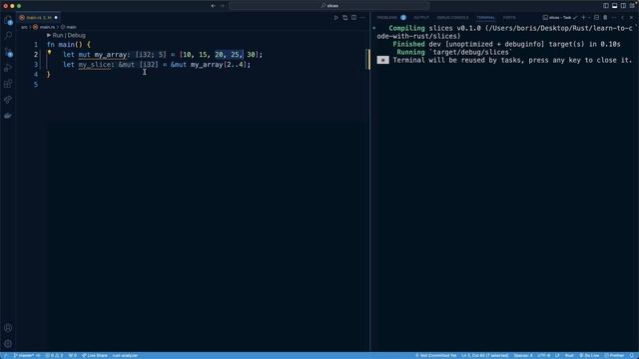Open the new terminal launch profile dropdown

coord(589,18)
